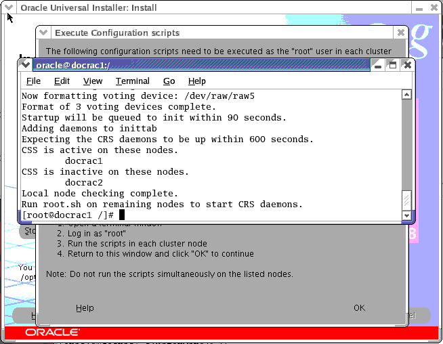
Task: Click the terminal scrollbar up arrow
Action: pyautogui.click(x=406, y=95)
